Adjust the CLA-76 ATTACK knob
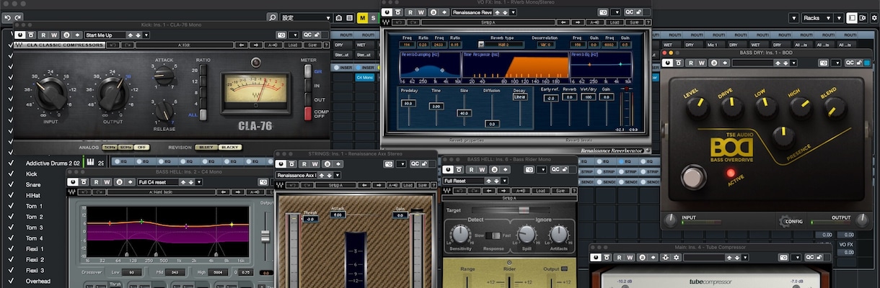Image resolution: width=880 pixels, height=288 pixels. pyautogui.click(x=164, y=75)
